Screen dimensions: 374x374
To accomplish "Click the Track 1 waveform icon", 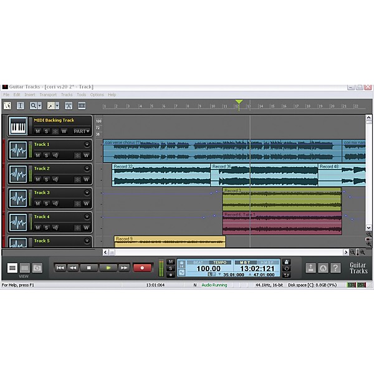I will click(18, 150).
